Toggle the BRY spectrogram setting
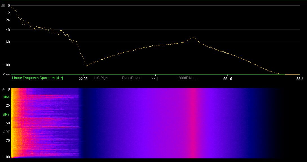This screenshot has height=162, width=307. click(6, 114)
